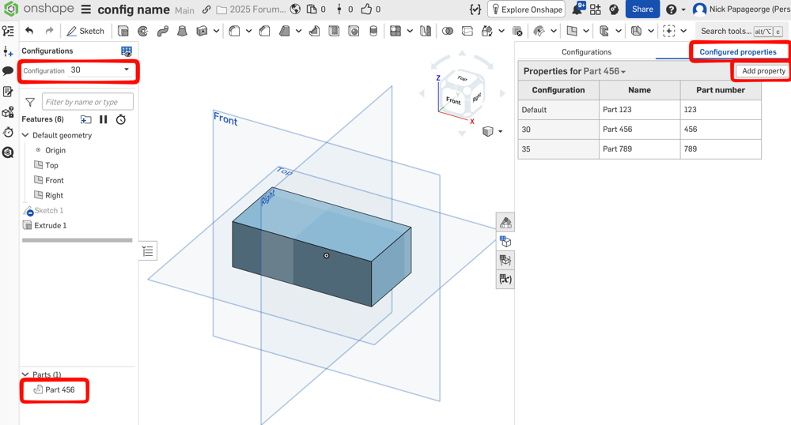The image size is (791, 425).
Task: Select the Configured properties tab
Action: coord(737,52)
